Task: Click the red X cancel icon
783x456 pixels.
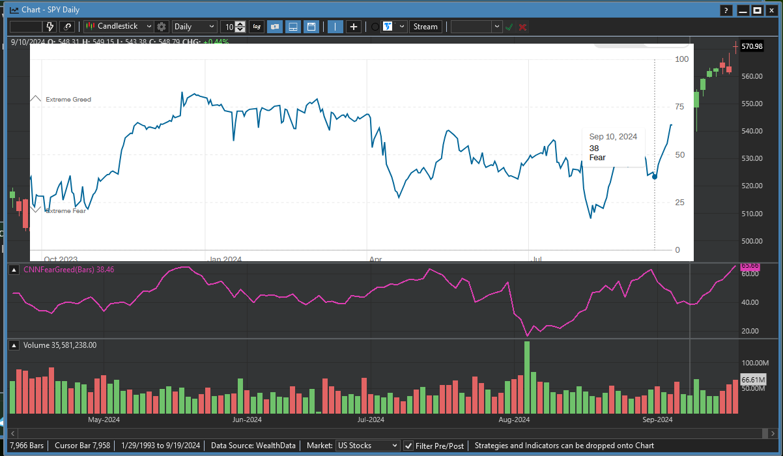Action: tap(522, 27)
